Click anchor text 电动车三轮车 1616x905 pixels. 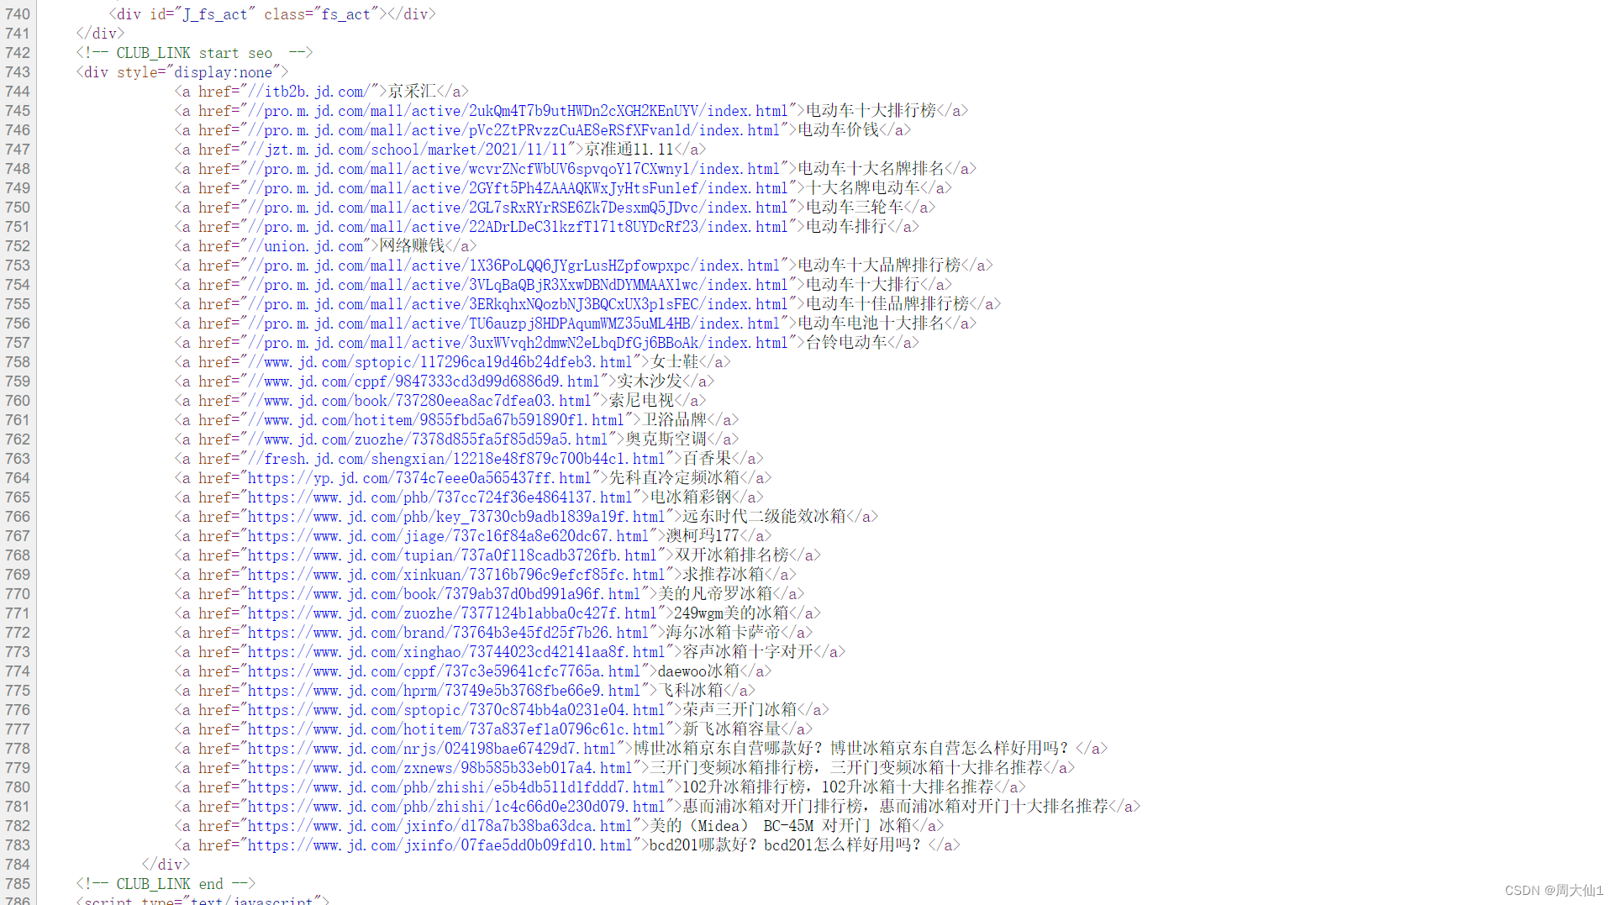[855, 208]
